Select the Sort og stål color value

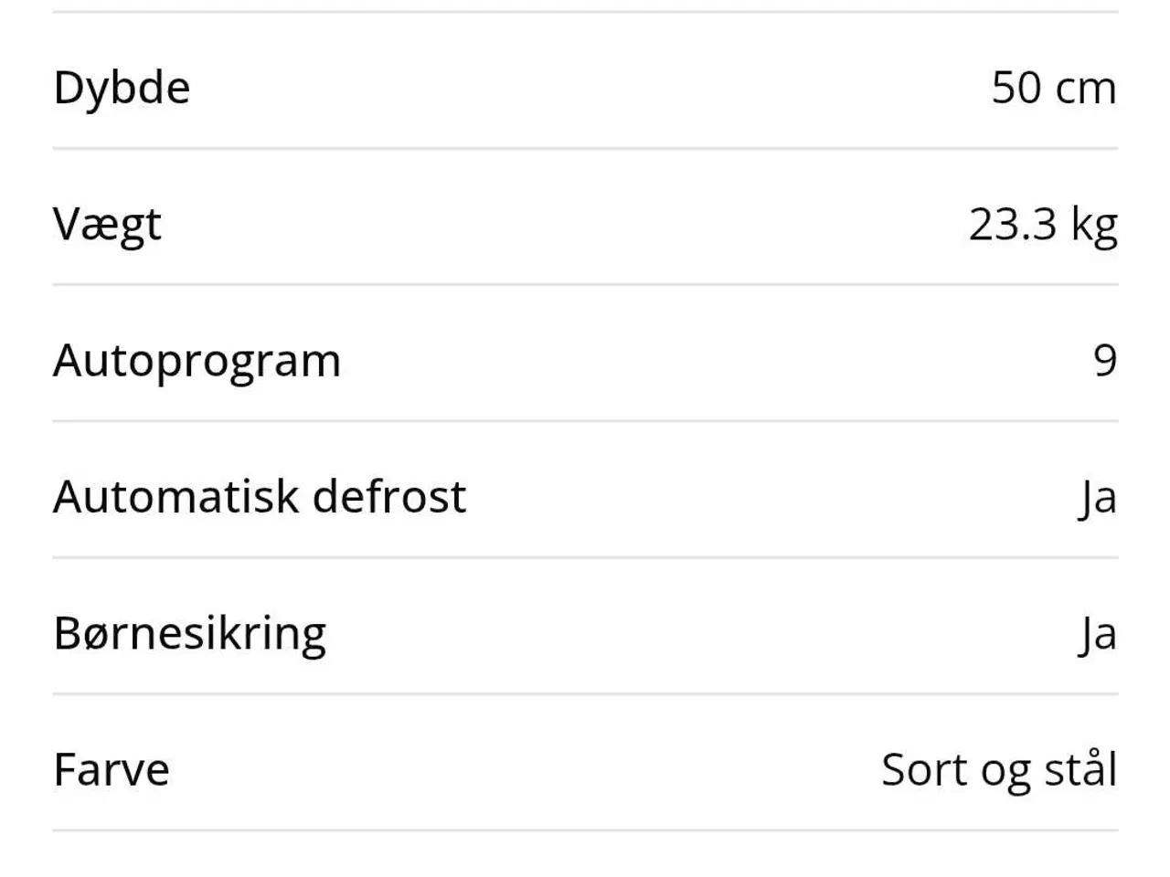[999, 769]
